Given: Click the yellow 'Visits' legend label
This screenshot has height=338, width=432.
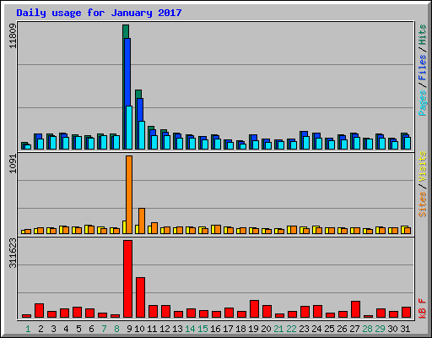Looking at the screenshot, I should coord(423,166).
